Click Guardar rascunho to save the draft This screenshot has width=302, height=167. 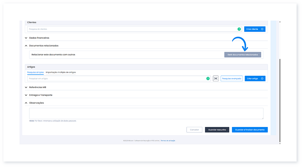[217, 130]
